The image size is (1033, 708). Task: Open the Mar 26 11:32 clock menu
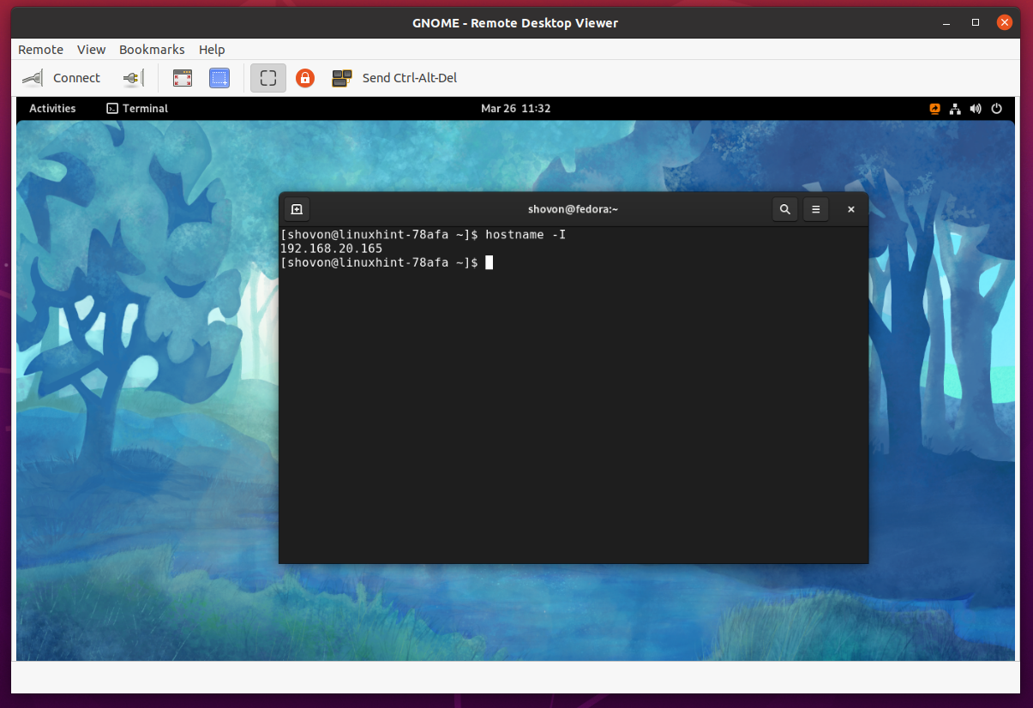(515, 109)
